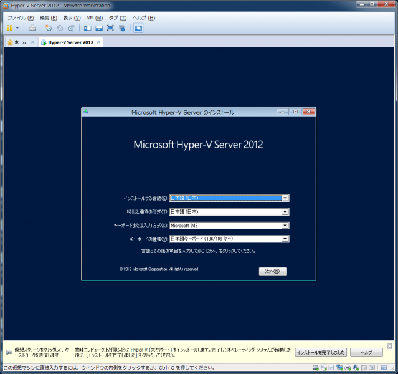Open the VM (M) menu
This screenshot has height=374, width=398.
click(x=95, y=18)
